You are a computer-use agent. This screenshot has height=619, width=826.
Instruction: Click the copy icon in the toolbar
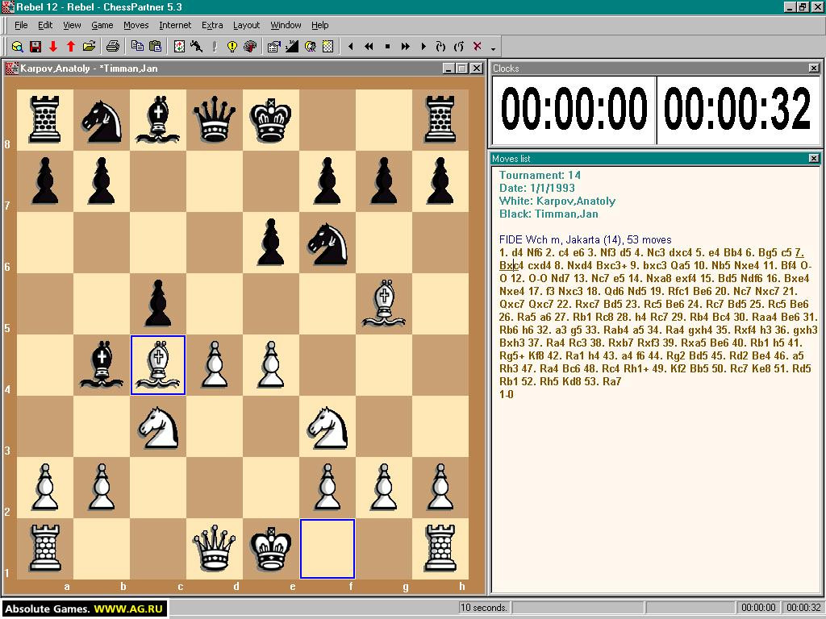[x=137, y=46]
